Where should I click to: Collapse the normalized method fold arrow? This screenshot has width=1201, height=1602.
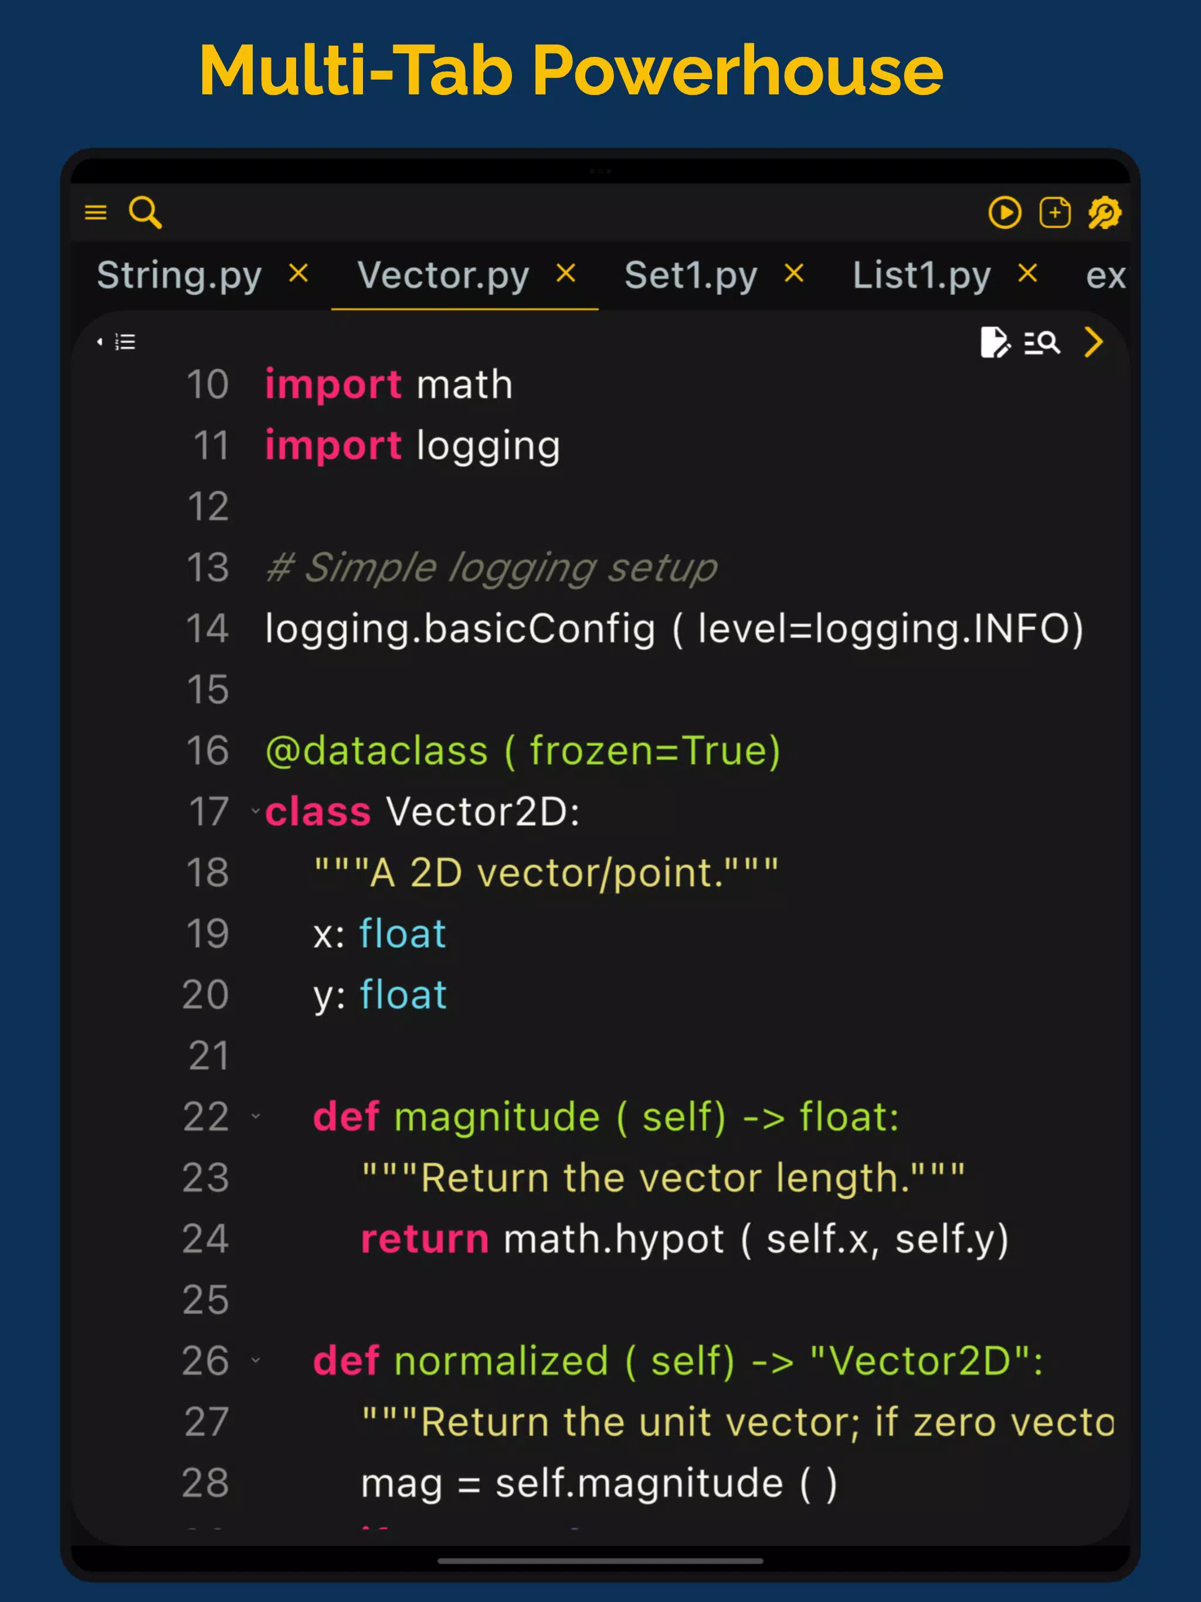(x=255, y=1360)
